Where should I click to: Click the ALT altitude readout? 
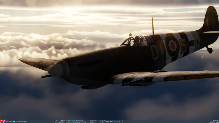pos(60,122)
